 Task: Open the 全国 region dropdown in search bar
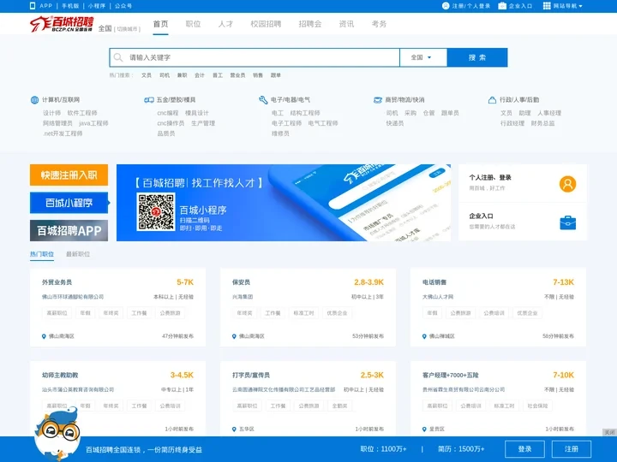coord(423,58)
